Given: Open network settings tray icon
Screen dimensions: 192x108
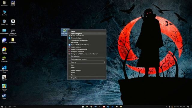Looking at the screenshot, I should click(x=175, y=107).
